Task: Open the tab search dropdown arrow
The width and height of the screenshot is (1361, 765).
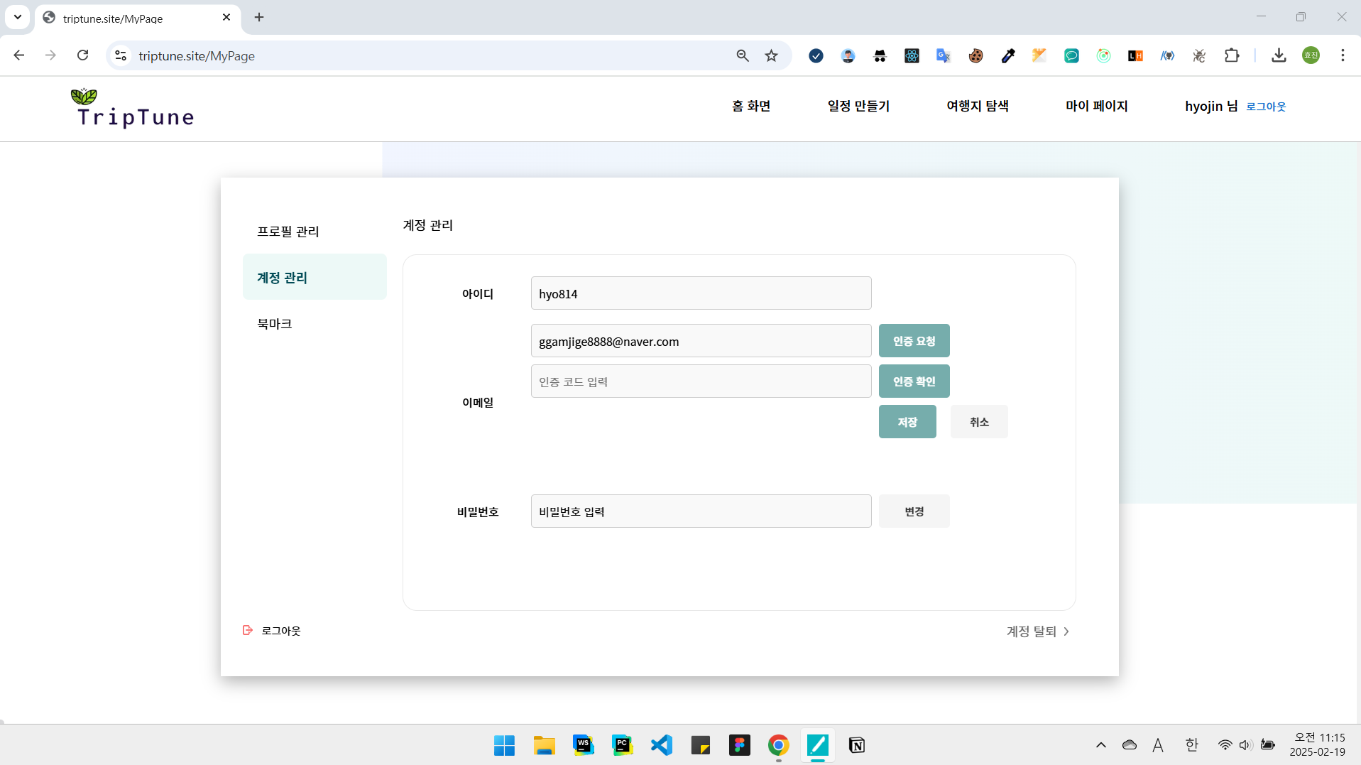Action: tap(18, 17)
